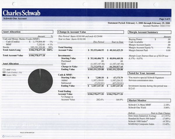Image resolution: width=175 pixels, height=139 pixels.
Task: Click the "Schwab One Account" heading
Action: 15,19
